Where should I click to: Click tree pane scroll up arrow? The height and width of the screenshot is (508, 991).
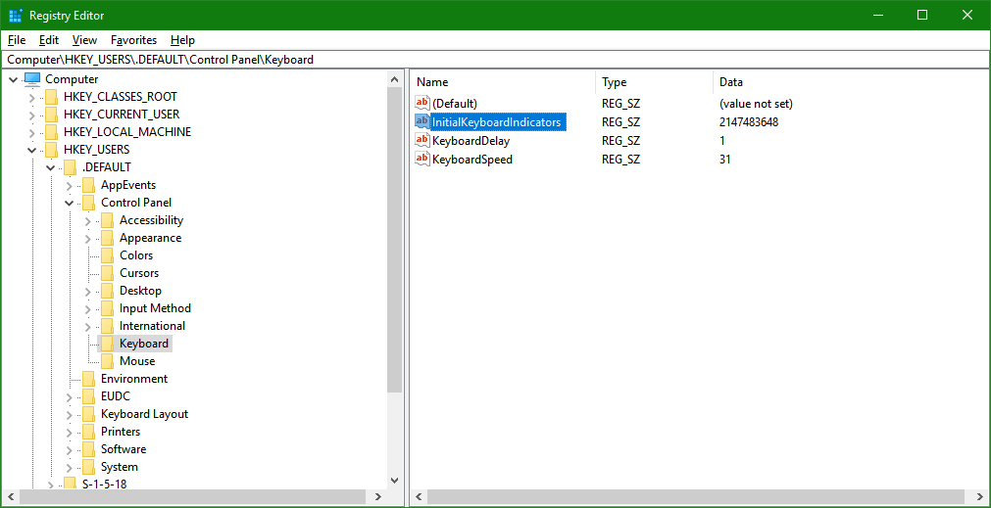click(x=394, y=79)
